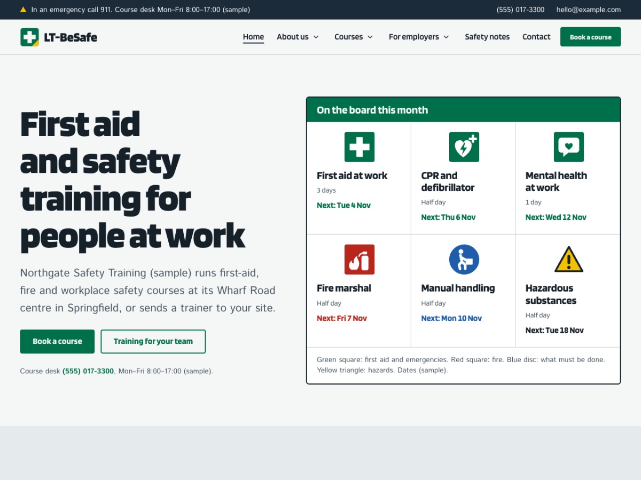This screenshot has width=641, height=480.
Task: Click the yellow warning triangle in top bar
Action: point(23,10)
